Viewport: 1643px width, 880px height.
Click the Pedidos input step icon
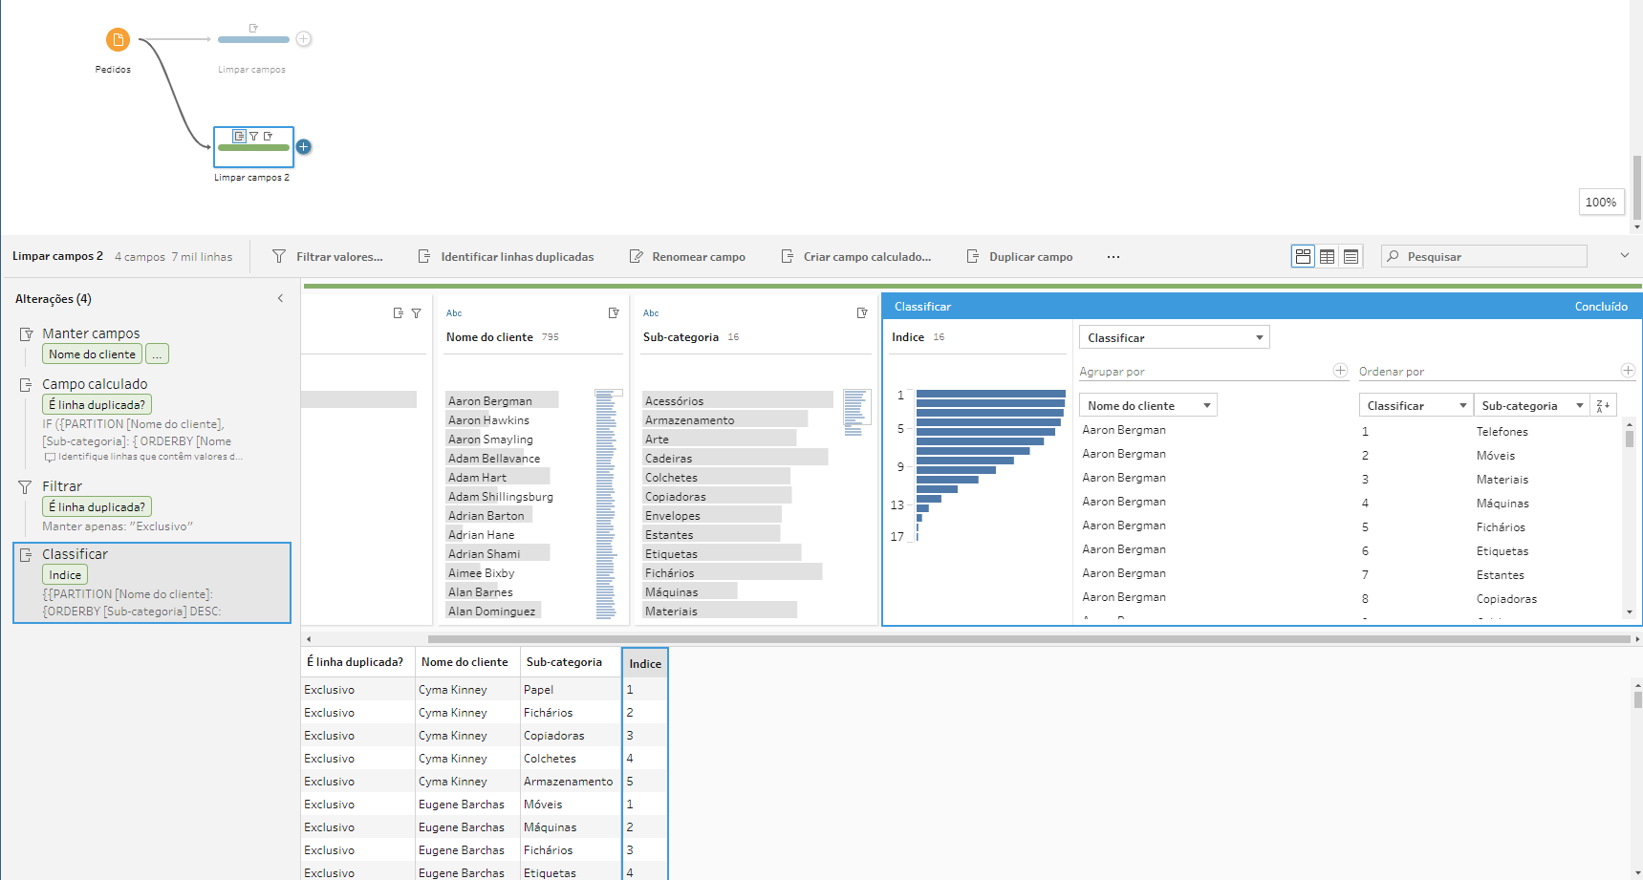pos(118,40)
